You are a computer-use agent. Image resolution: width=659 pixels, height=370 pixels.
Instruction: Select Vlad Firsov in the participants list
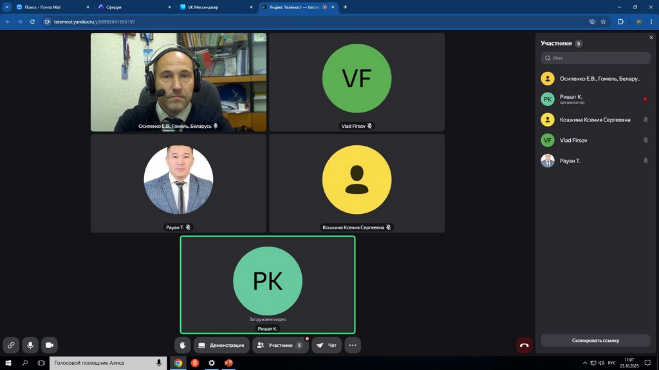tap(573, 140)
